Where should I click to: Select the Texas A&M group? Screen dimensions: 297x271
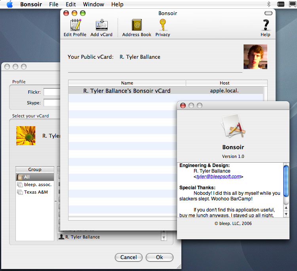click(x=35, y=192)
